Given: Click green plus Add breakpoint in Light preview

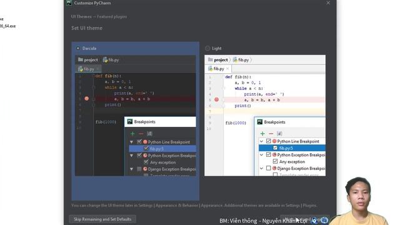Looking at the screenshot, I should pos(262,133).
